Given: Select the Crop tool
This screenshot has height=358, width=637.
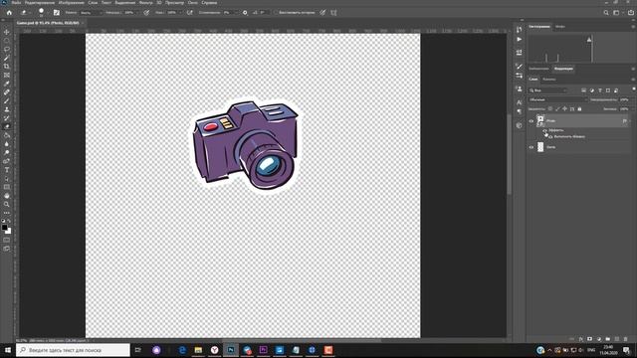Looking at the screenshot, I should pyautogui.click(x=7, y=67).
